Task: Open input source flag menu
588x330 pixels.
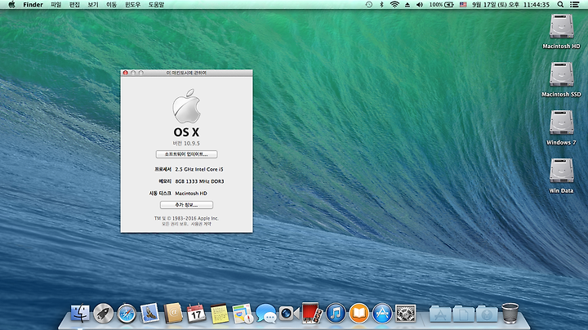Action: pos(463,5)
